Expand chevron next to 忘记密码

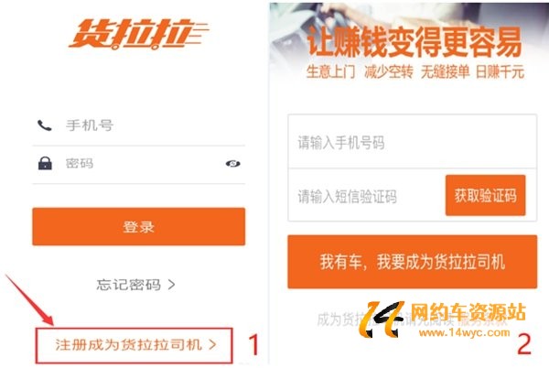[x=171, y=285]
